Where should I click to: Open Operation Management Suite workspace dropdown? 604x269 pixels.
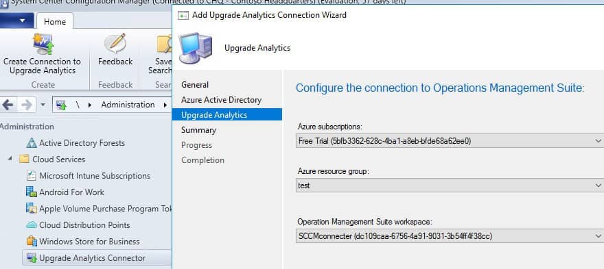point(450,235)
